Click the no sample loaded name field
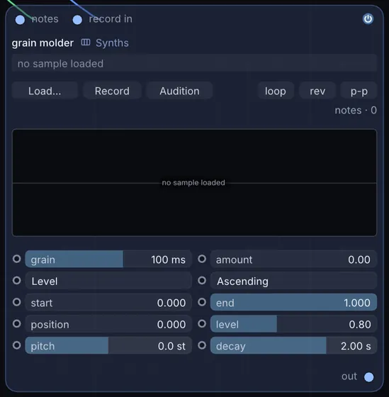 click(x=194, y=63)
